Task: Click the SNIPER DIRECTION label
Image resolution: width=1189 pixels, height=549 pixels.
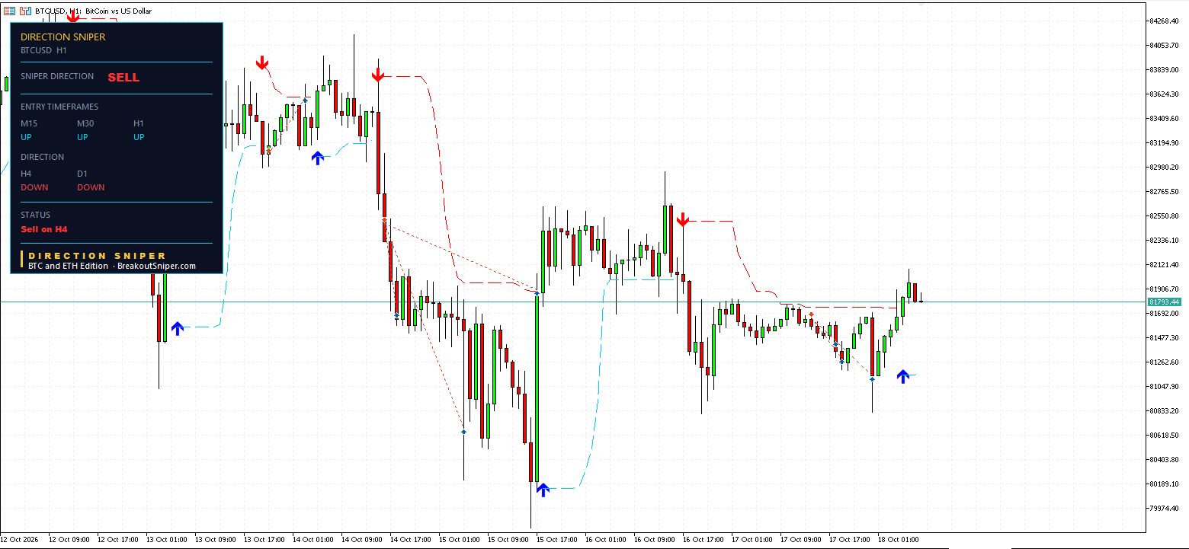Action: click(57, 76)
